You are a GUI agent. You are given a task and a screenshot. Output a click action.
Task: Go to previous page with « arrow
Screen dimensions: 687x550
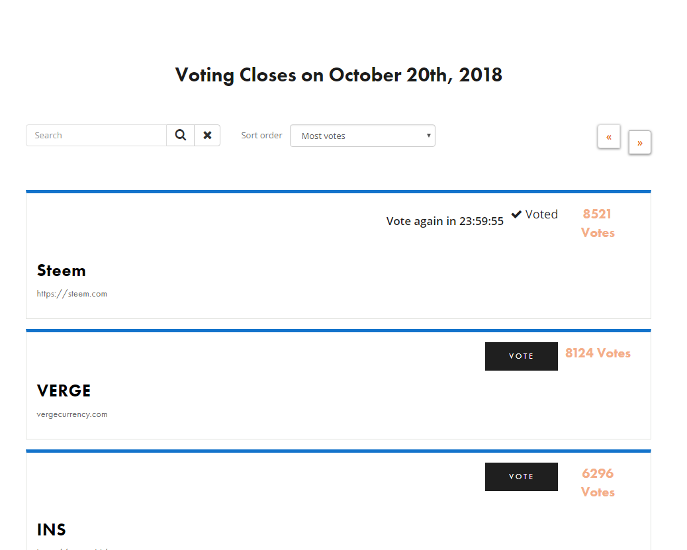[609, 137]
